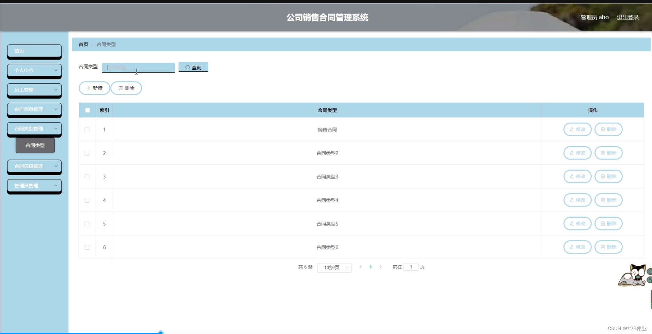Click 首页 in the breadcrumb navigation

click(83, 44)
